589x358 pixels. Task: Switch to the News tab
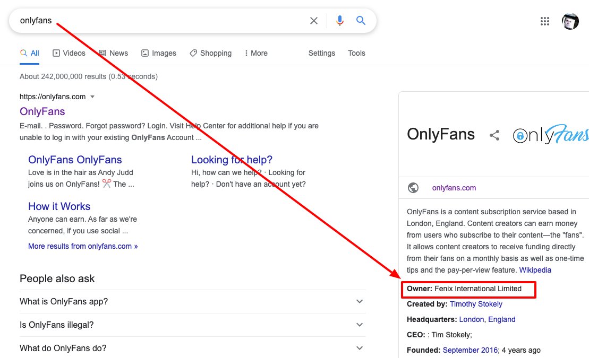(x=114, y=53)
